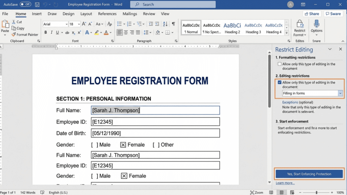
Task: Open the Filling in forms dropdown
Action: coord(340,93)
